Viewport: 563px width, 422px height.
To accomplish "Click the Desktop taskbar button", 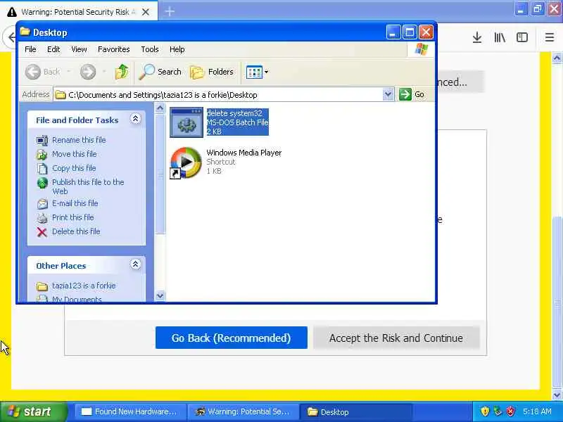I will click(x=355, y=411).
